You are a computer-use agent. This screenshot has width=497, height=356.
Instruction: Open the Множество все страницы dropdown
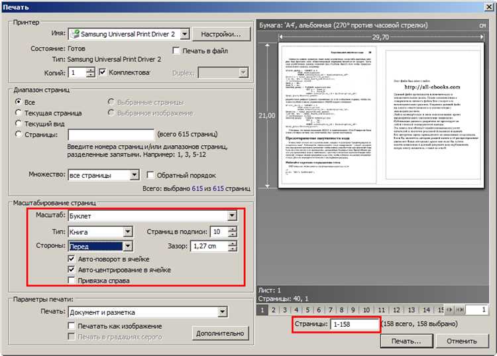pos(134,175)
